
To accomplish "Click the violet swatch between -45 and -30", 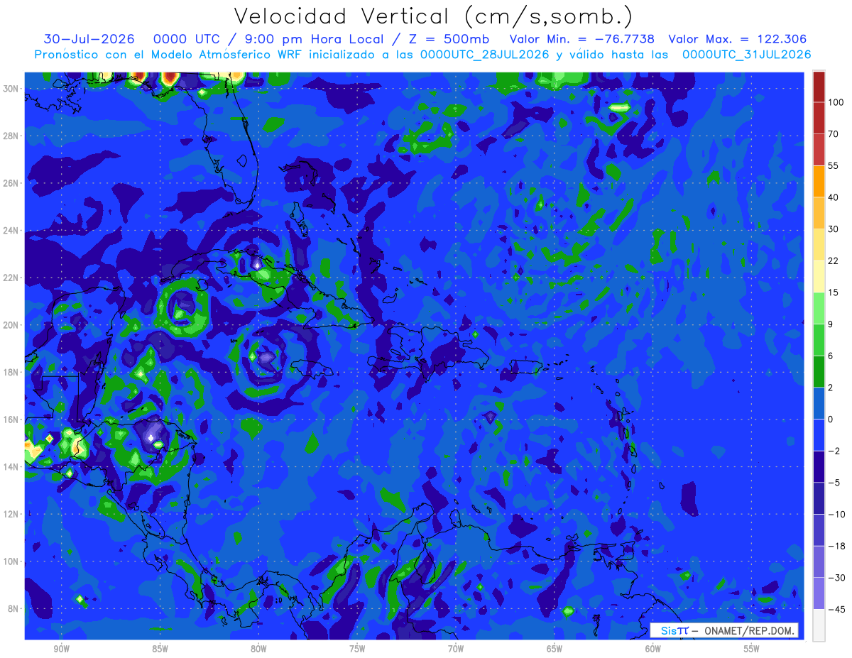I will point(819,593).
